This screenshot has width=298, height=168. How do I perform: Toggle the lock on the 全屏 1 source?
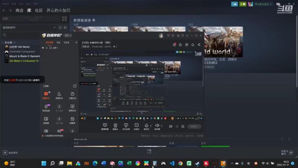[x=47, y=48]
